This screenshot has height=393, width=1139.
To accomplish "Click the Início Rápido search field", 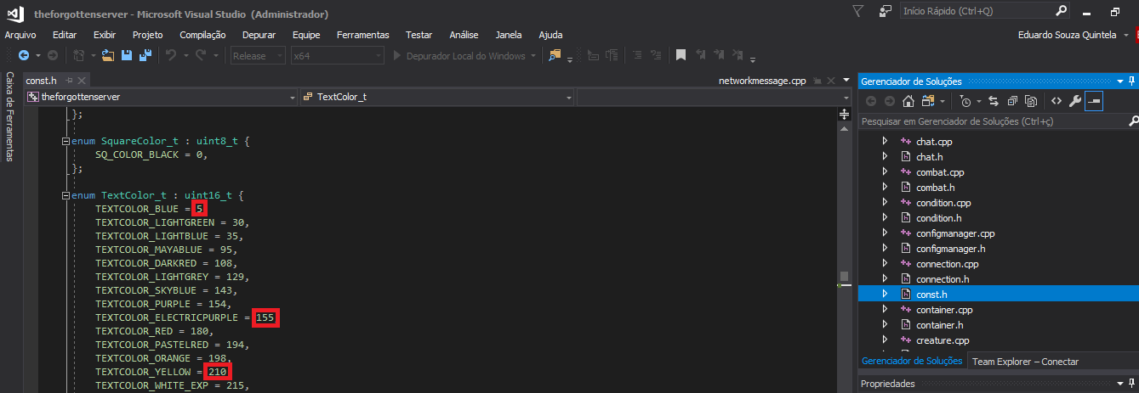I will tap(984, 11).
